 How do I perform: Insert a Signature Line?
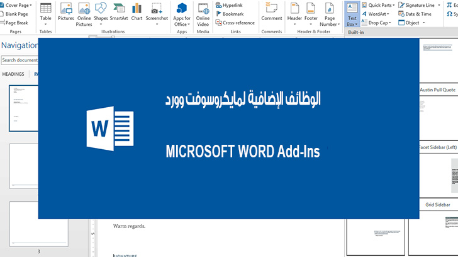(x=417, y=5)
